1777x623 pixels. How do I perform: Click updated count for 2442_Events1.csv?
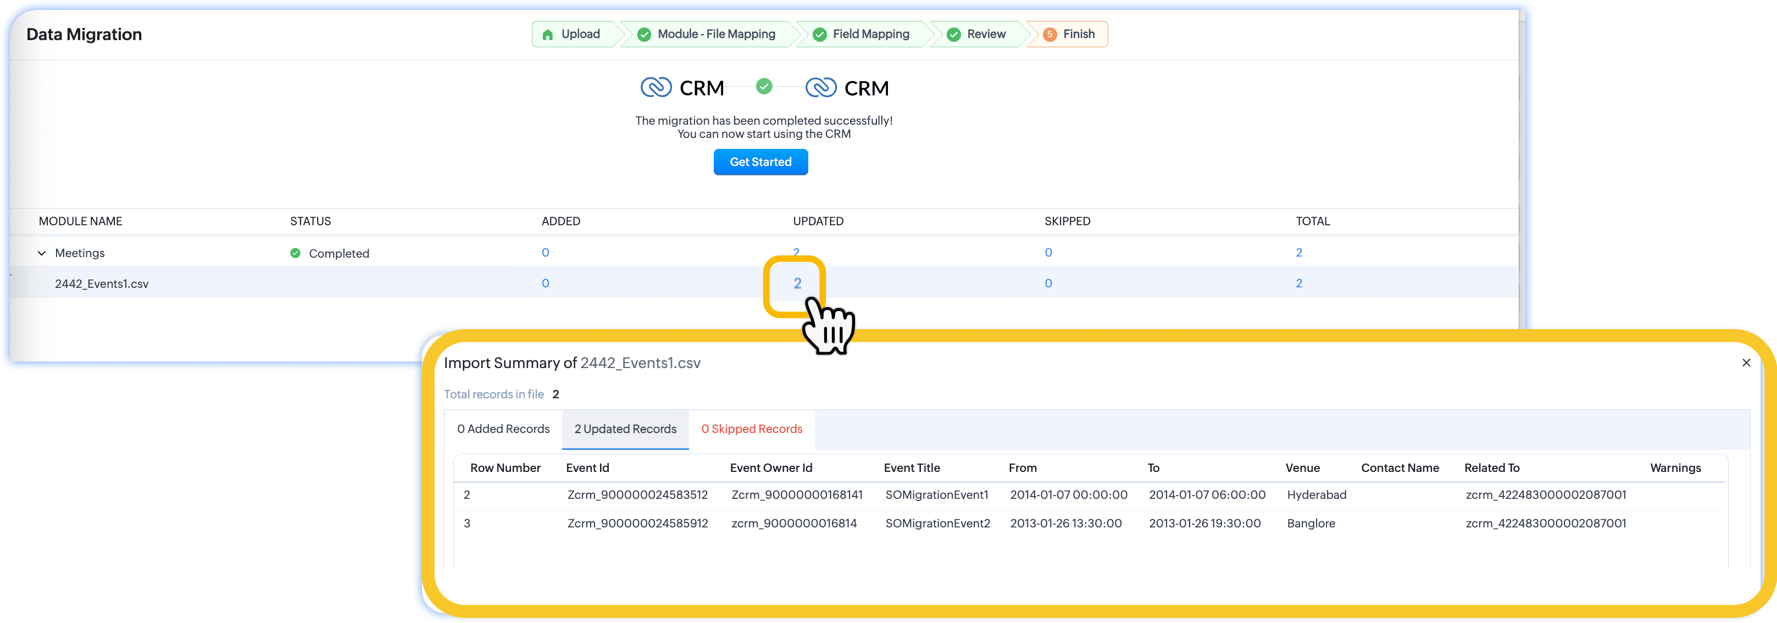(797, 283)
